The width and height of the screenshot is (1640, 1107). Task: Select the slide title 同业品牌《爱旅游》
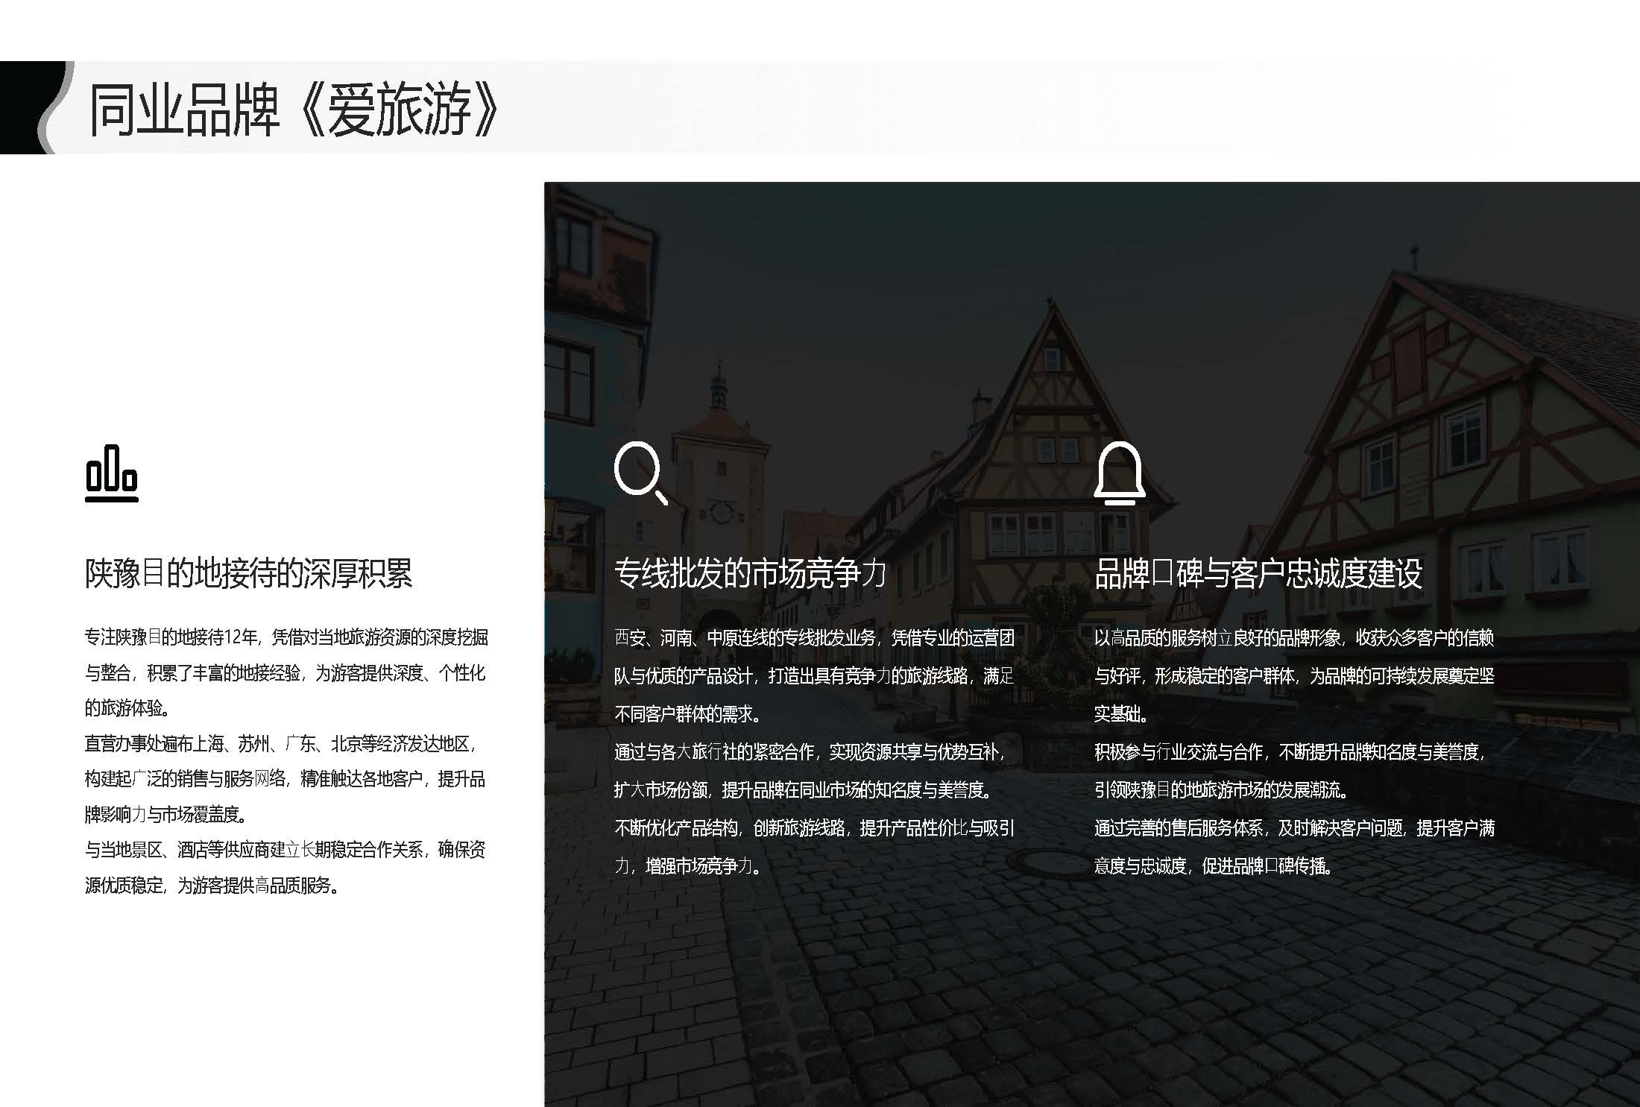coord(294,110)
